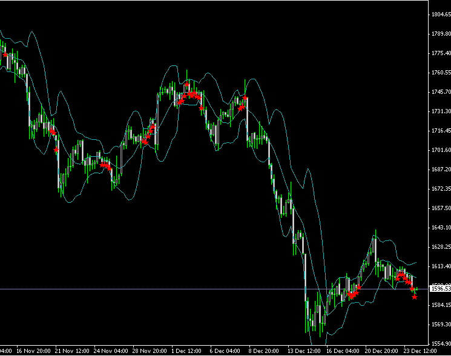Click the isolated red star at 1701.60 level
The width and height of the screenshot is (451, 356).
(56, 150)
